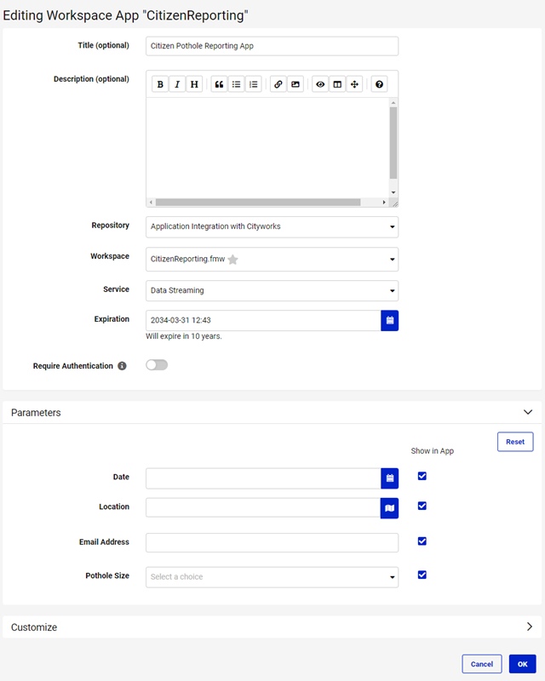Insert a heading in description editor
The image size is (545, 681).
pos(194,84)
